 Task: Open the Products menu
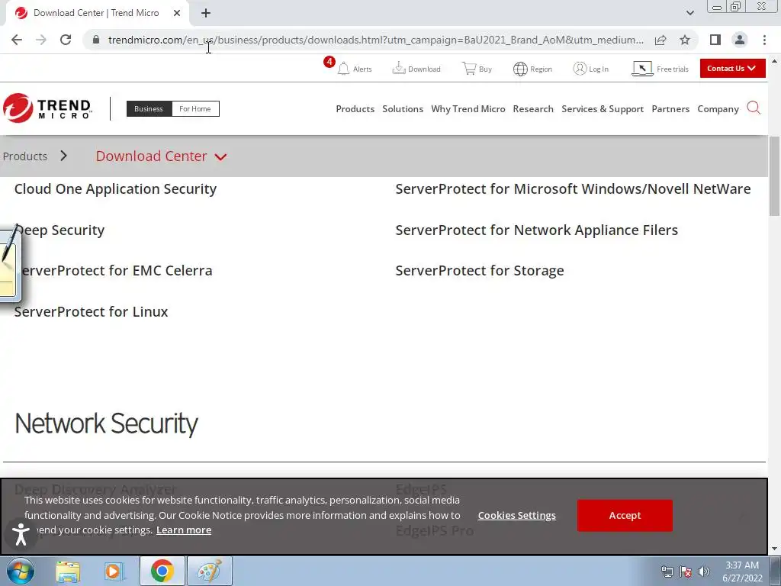(355, 108)
